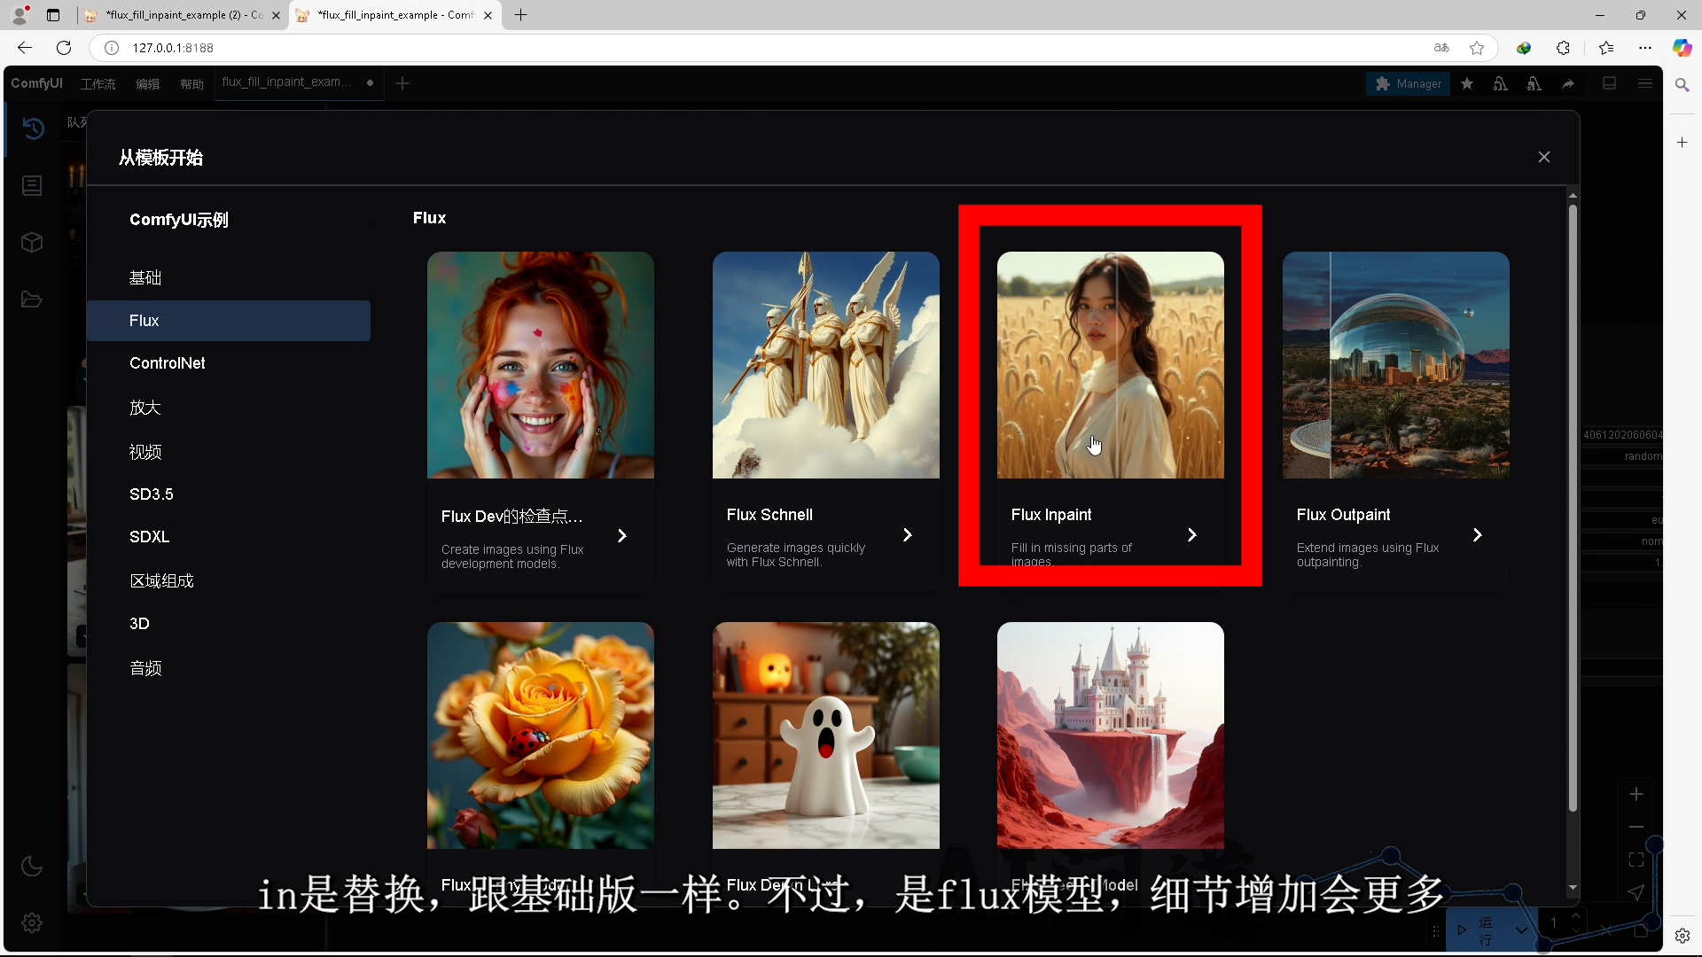Toggle the bottom panel icon
Viewport: 1702px width, 957px height.
[1610, 83]
